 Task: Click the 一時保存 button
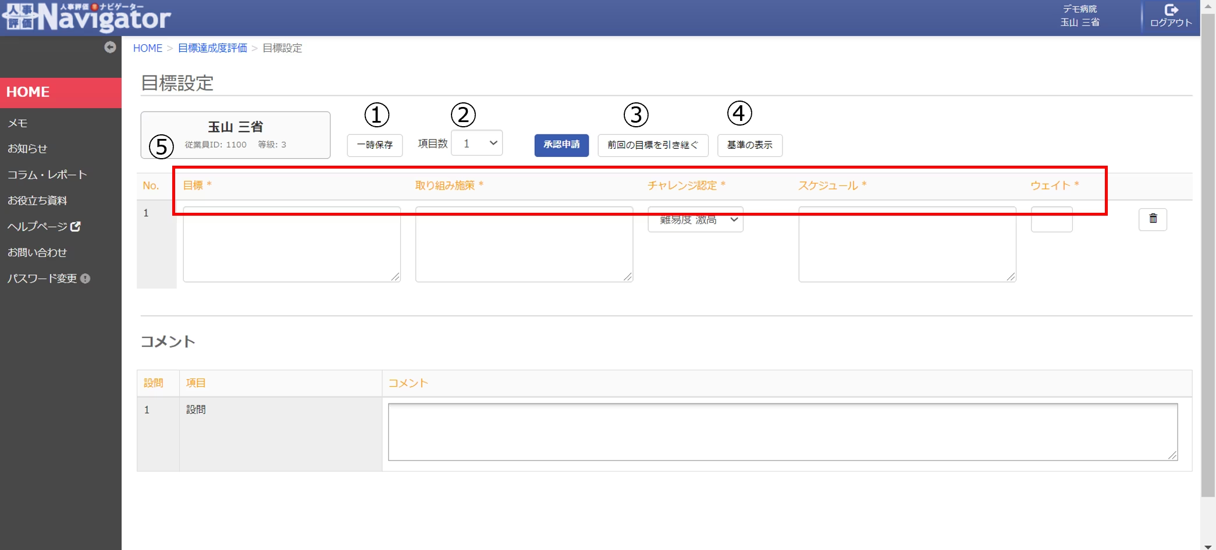pyautogui.click(x=375, y=145)
